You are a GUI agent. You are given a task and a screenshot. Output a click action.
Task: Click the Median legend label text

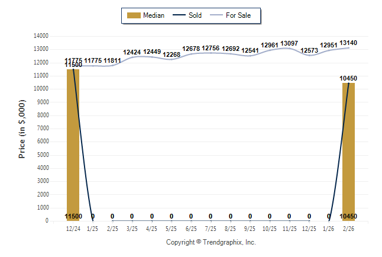coord(153,15)
